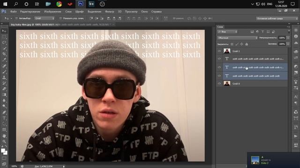300x168 pixels.
Task: Open the Файл menu
Action: point(13,12)
